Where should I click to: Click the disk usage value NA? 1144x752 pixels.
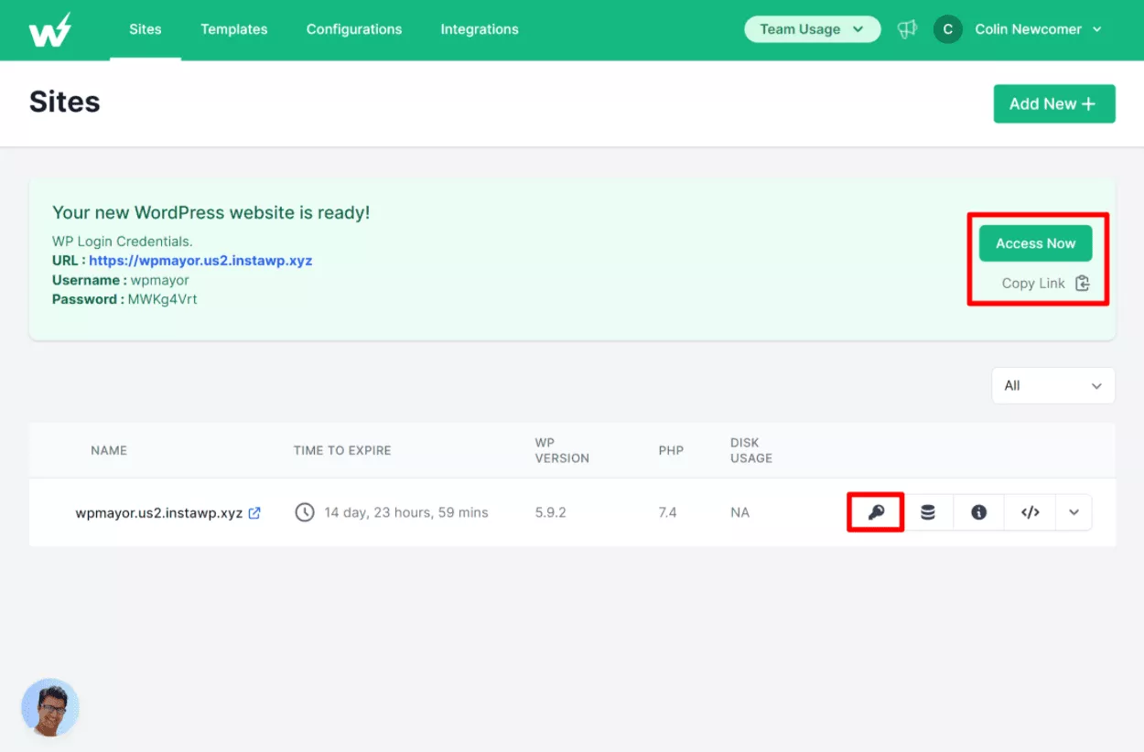click(739, 512)
